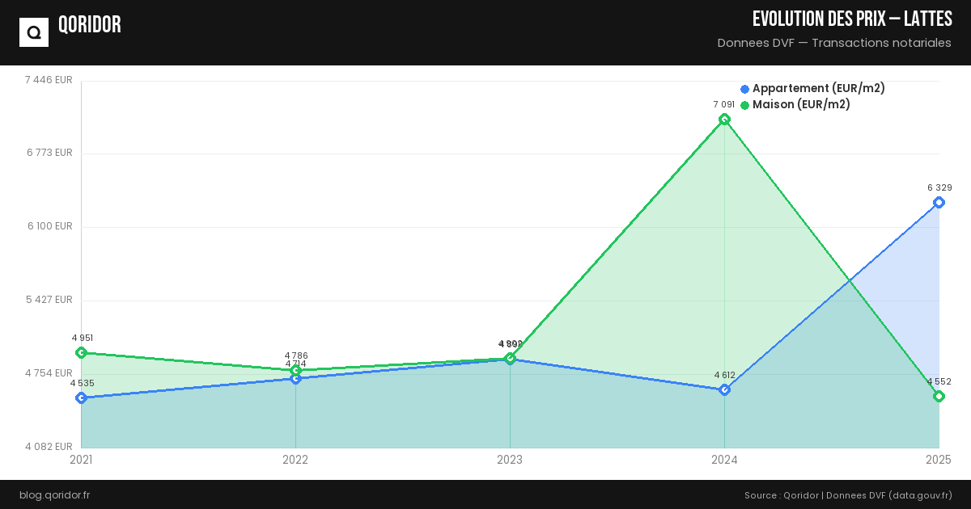Click the Maison 4 552 marker for 2025

(x=939, y=396)
